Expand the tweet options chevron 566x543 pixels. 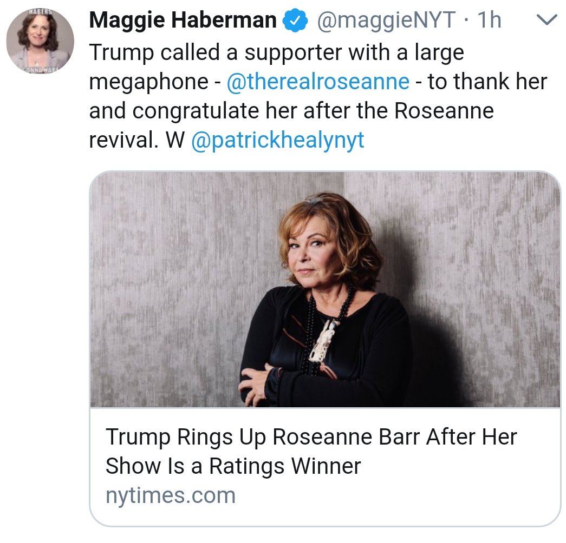pyautogui.click(x=545, y=21)
